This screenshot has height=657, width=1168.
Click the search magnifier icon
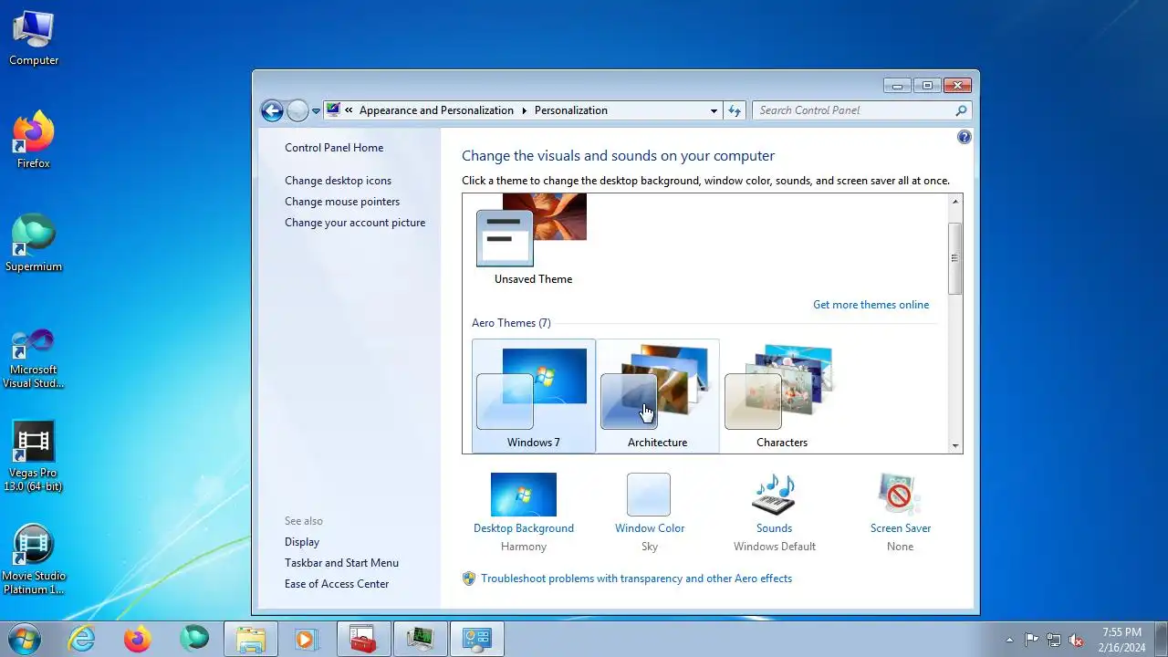coord(961,110)
